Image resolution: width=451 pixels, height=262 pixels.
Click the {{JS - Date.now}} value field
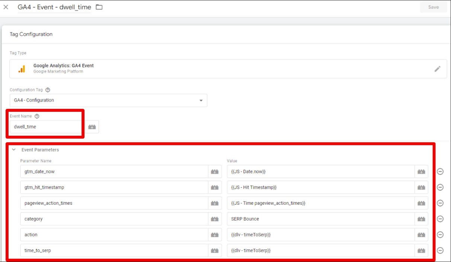point(321,172)
